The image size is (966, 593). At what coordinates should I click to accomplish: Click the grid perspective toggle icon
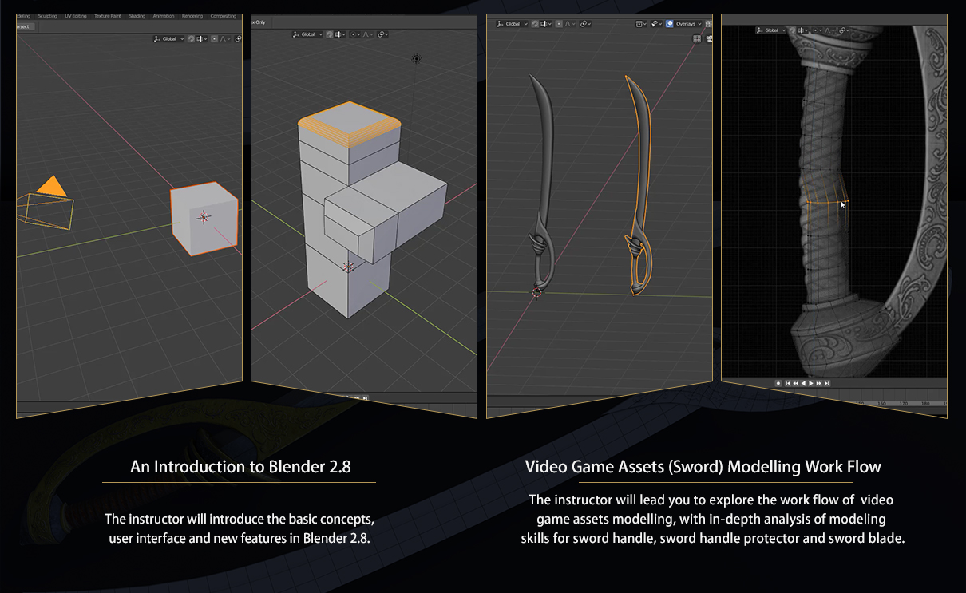pyautogui.click(x=697, y=38)
